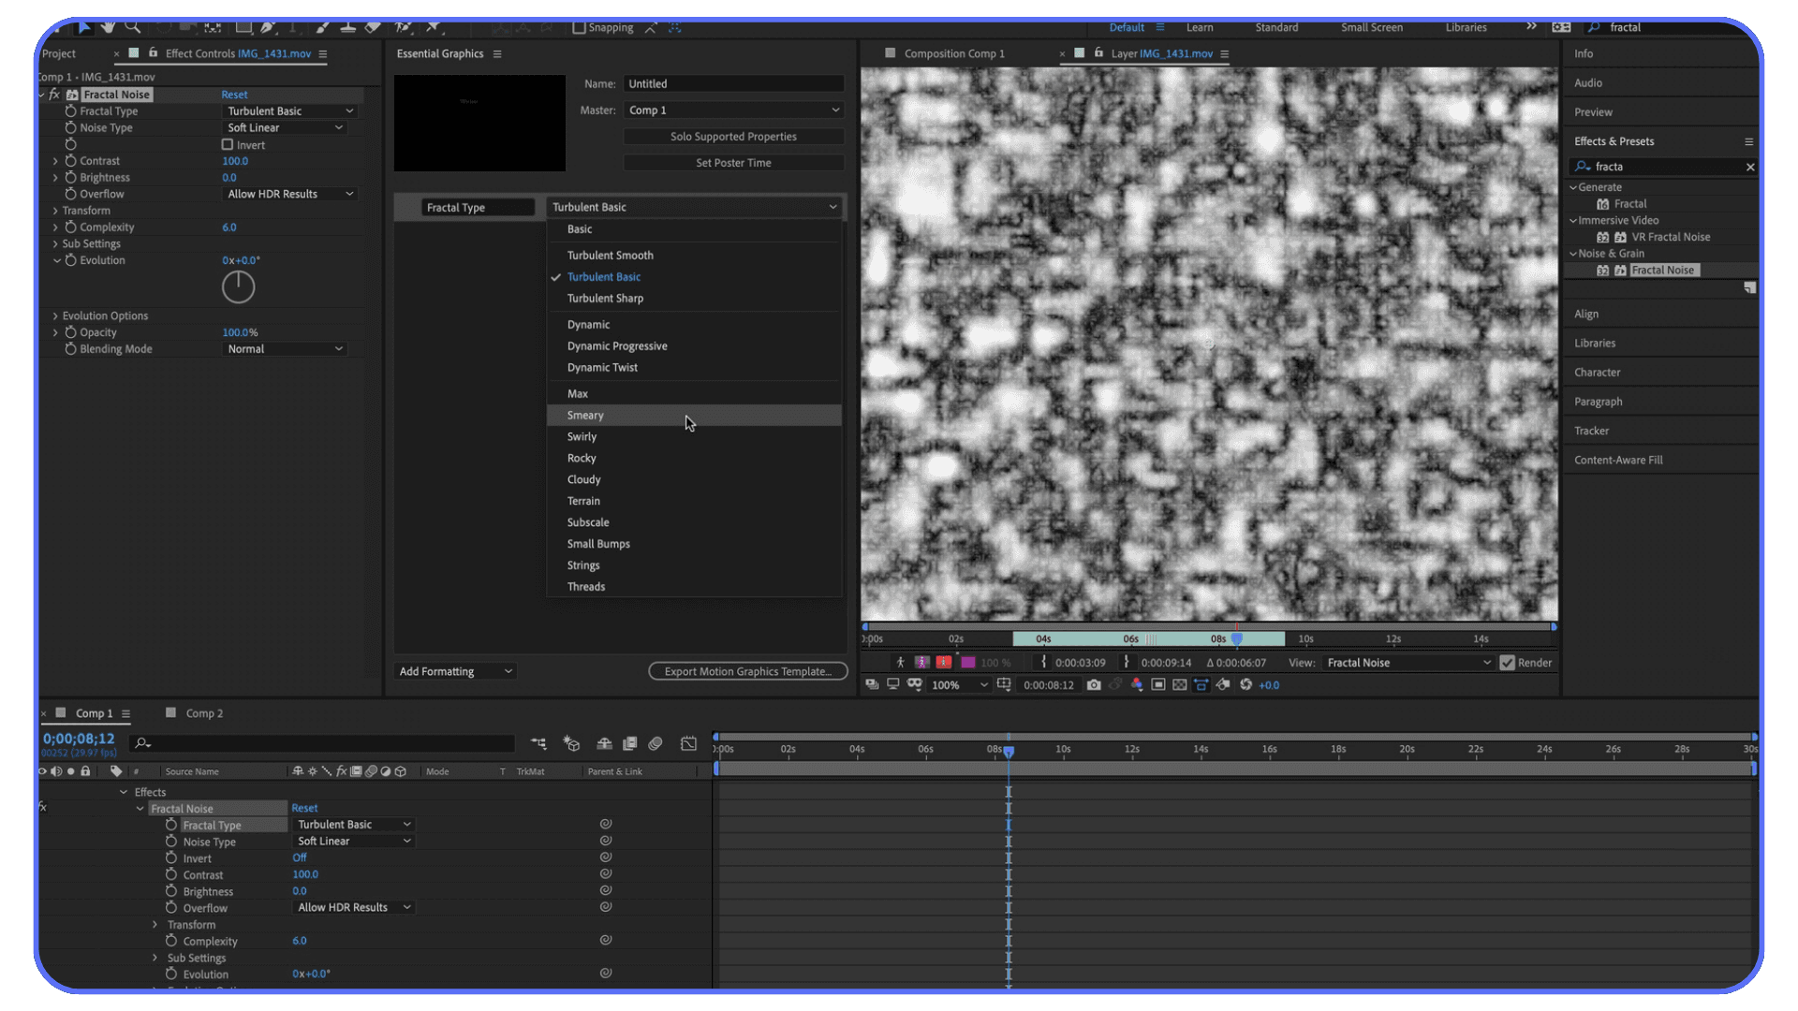Select the Hand tool in the toolbar

click(108, 27)
